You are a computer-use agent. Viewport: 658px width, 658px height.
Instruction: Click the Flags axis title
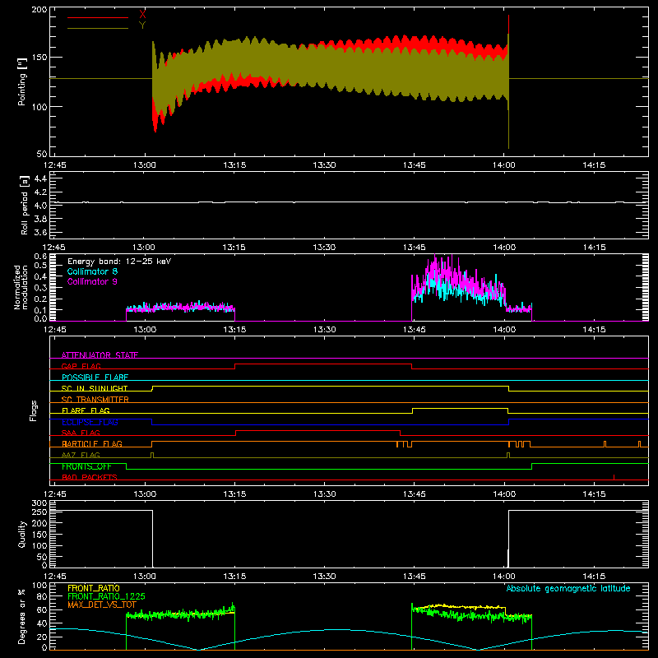[x=34, y=410]
